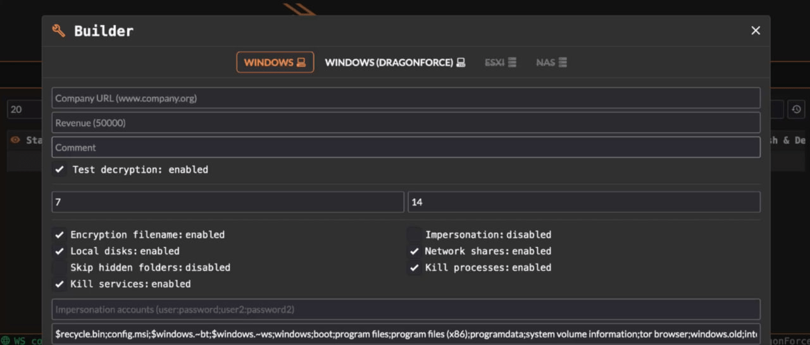Close the Builder dialog
Screen dimensions: 810x345
point(756,30)
